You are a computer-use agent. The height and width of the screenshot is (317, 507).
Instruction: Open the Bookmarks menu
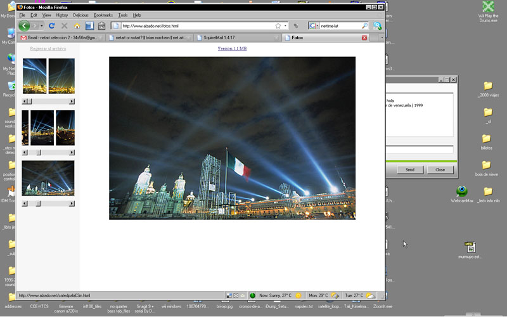click(x=102, y=15)
